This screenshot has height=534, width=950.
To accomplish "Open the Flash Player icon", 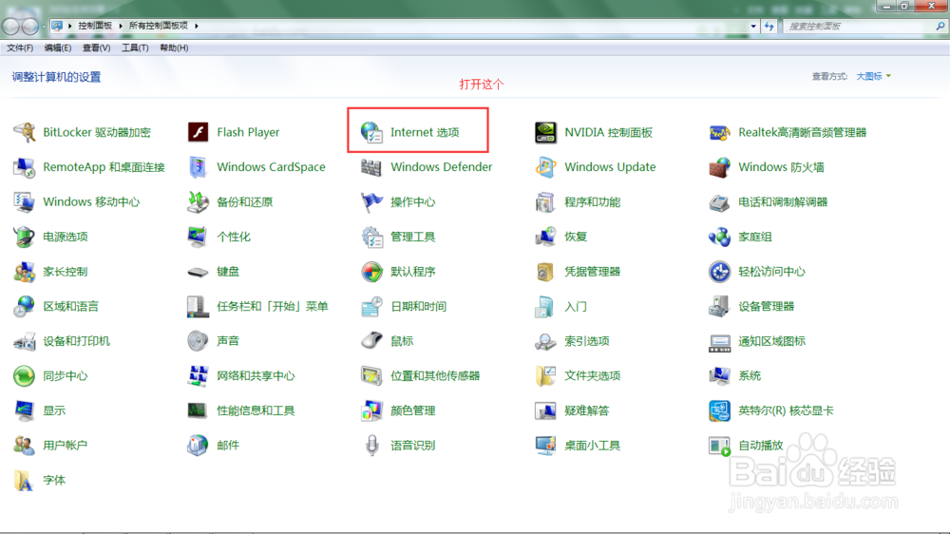I will [x=199, y=132].
